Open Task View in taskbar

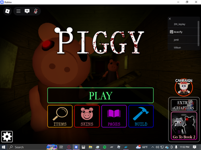[x=61, y=147]
